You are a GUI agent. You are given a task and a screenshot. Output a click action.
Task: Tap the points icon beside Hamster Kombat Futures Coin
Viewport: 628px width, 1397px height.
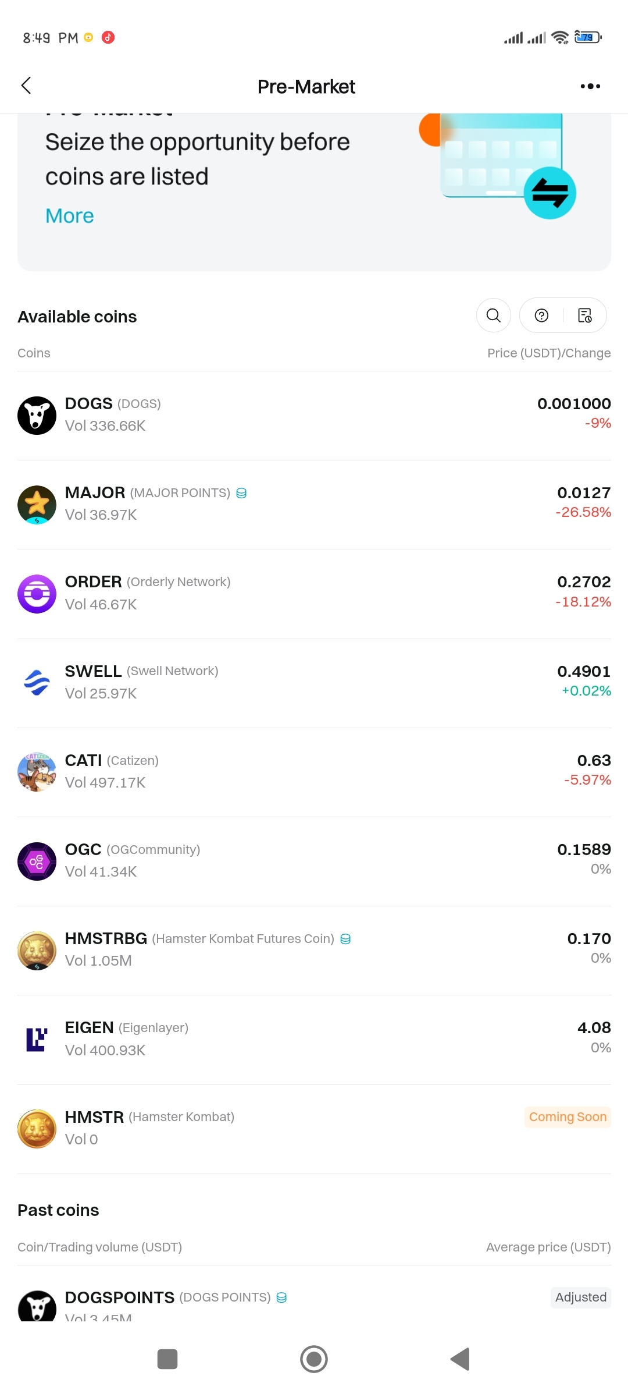point(345,939)
